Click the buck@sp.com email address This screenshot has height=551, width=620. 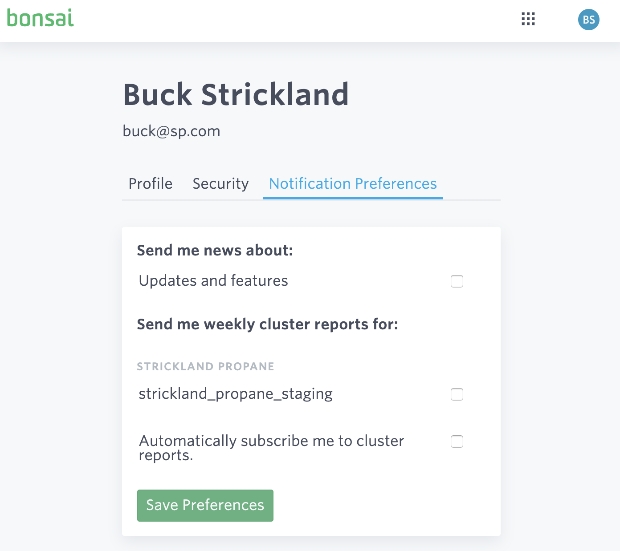point(171,131)
